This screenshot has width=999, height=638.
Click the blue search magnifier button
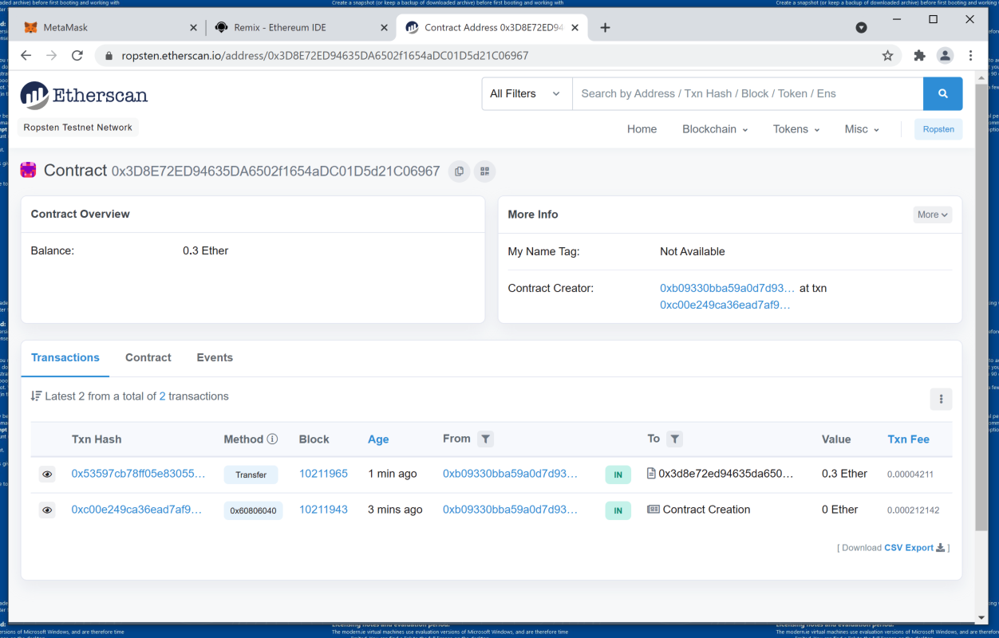[942, 94]
